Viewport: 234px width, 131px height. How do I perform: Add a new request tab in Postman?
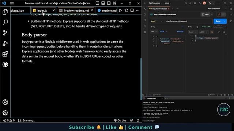point(173,9)
